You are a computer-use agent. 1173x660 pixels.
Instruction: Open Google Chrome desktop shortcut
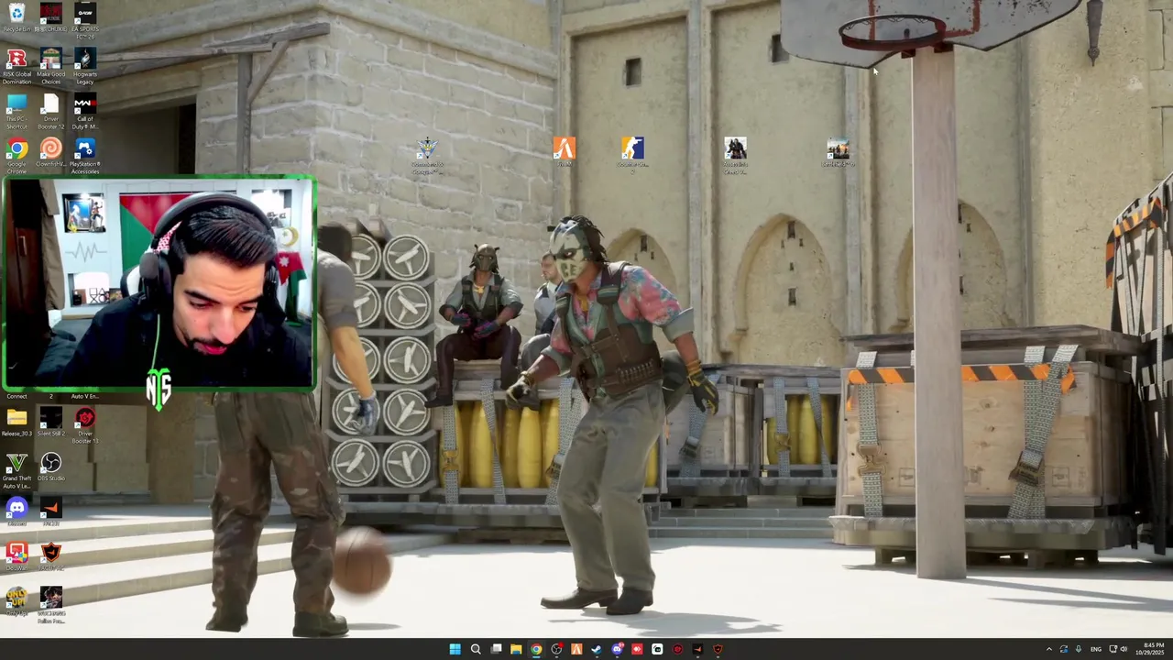16,156
